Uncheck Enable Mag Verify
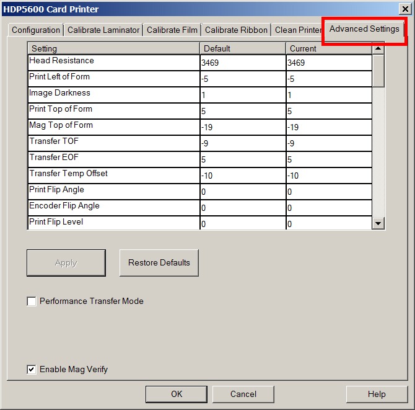 click(x=32, y=370)
